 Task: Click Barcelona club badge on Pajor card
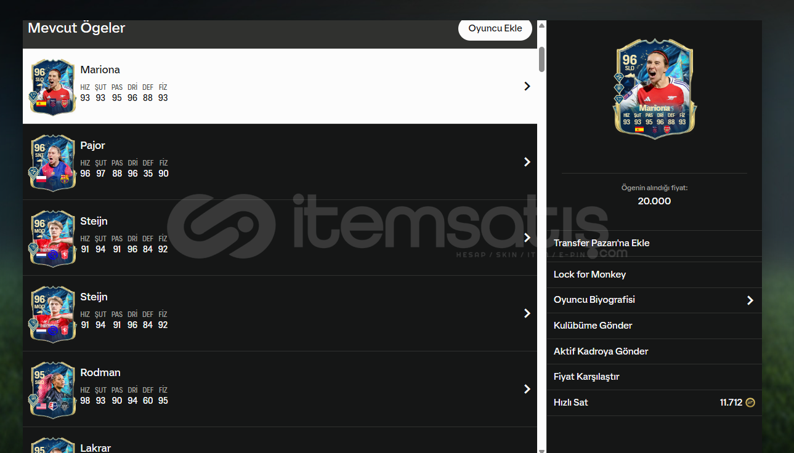[65, 180]
